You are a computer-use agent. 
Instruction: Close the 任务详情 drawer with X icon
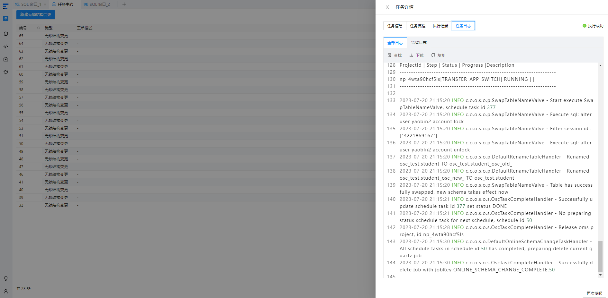click(x=387, y=7)
